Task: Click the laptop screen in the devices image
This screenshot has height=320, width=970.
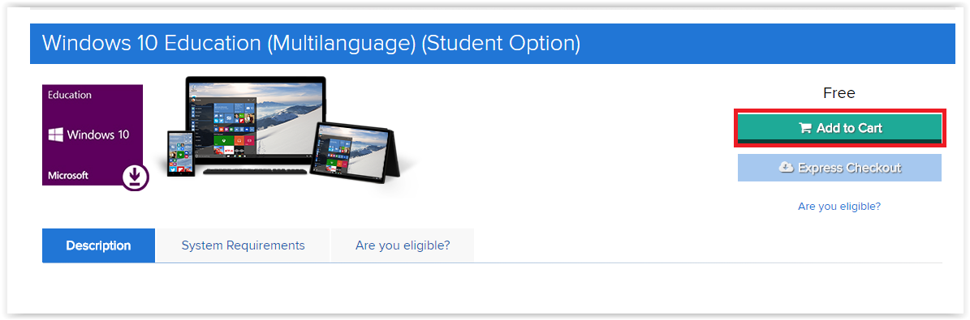Action: pyautogui.click(x=256, y=118)
